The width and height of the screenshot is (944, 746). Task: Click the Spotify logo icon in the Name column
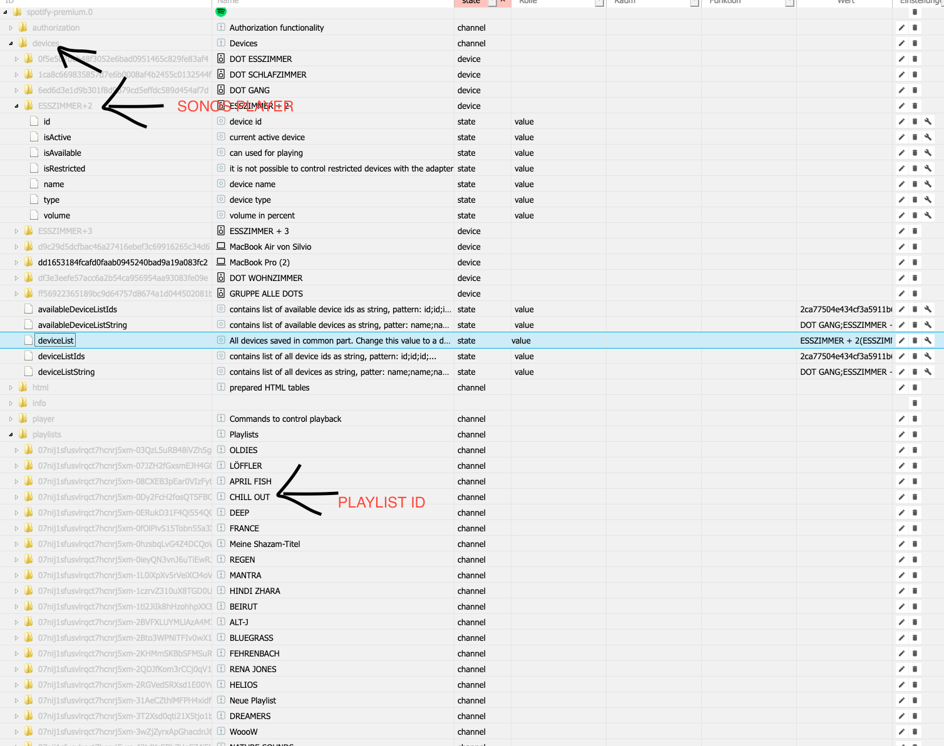pos(221,11)
